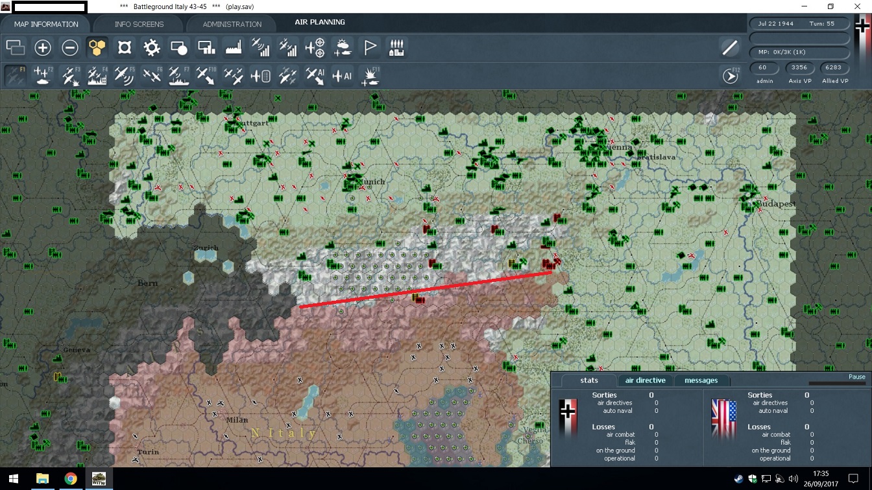Open preferences via the gear icon
This screenshot has width=872, height=490.
click(x=152, y=48)
